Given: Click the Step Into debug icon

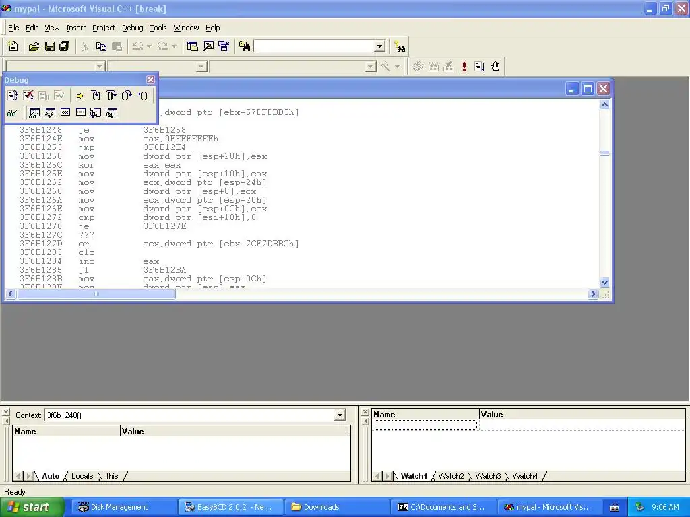Looking at the screenshot, I should [x=96, y=96].
